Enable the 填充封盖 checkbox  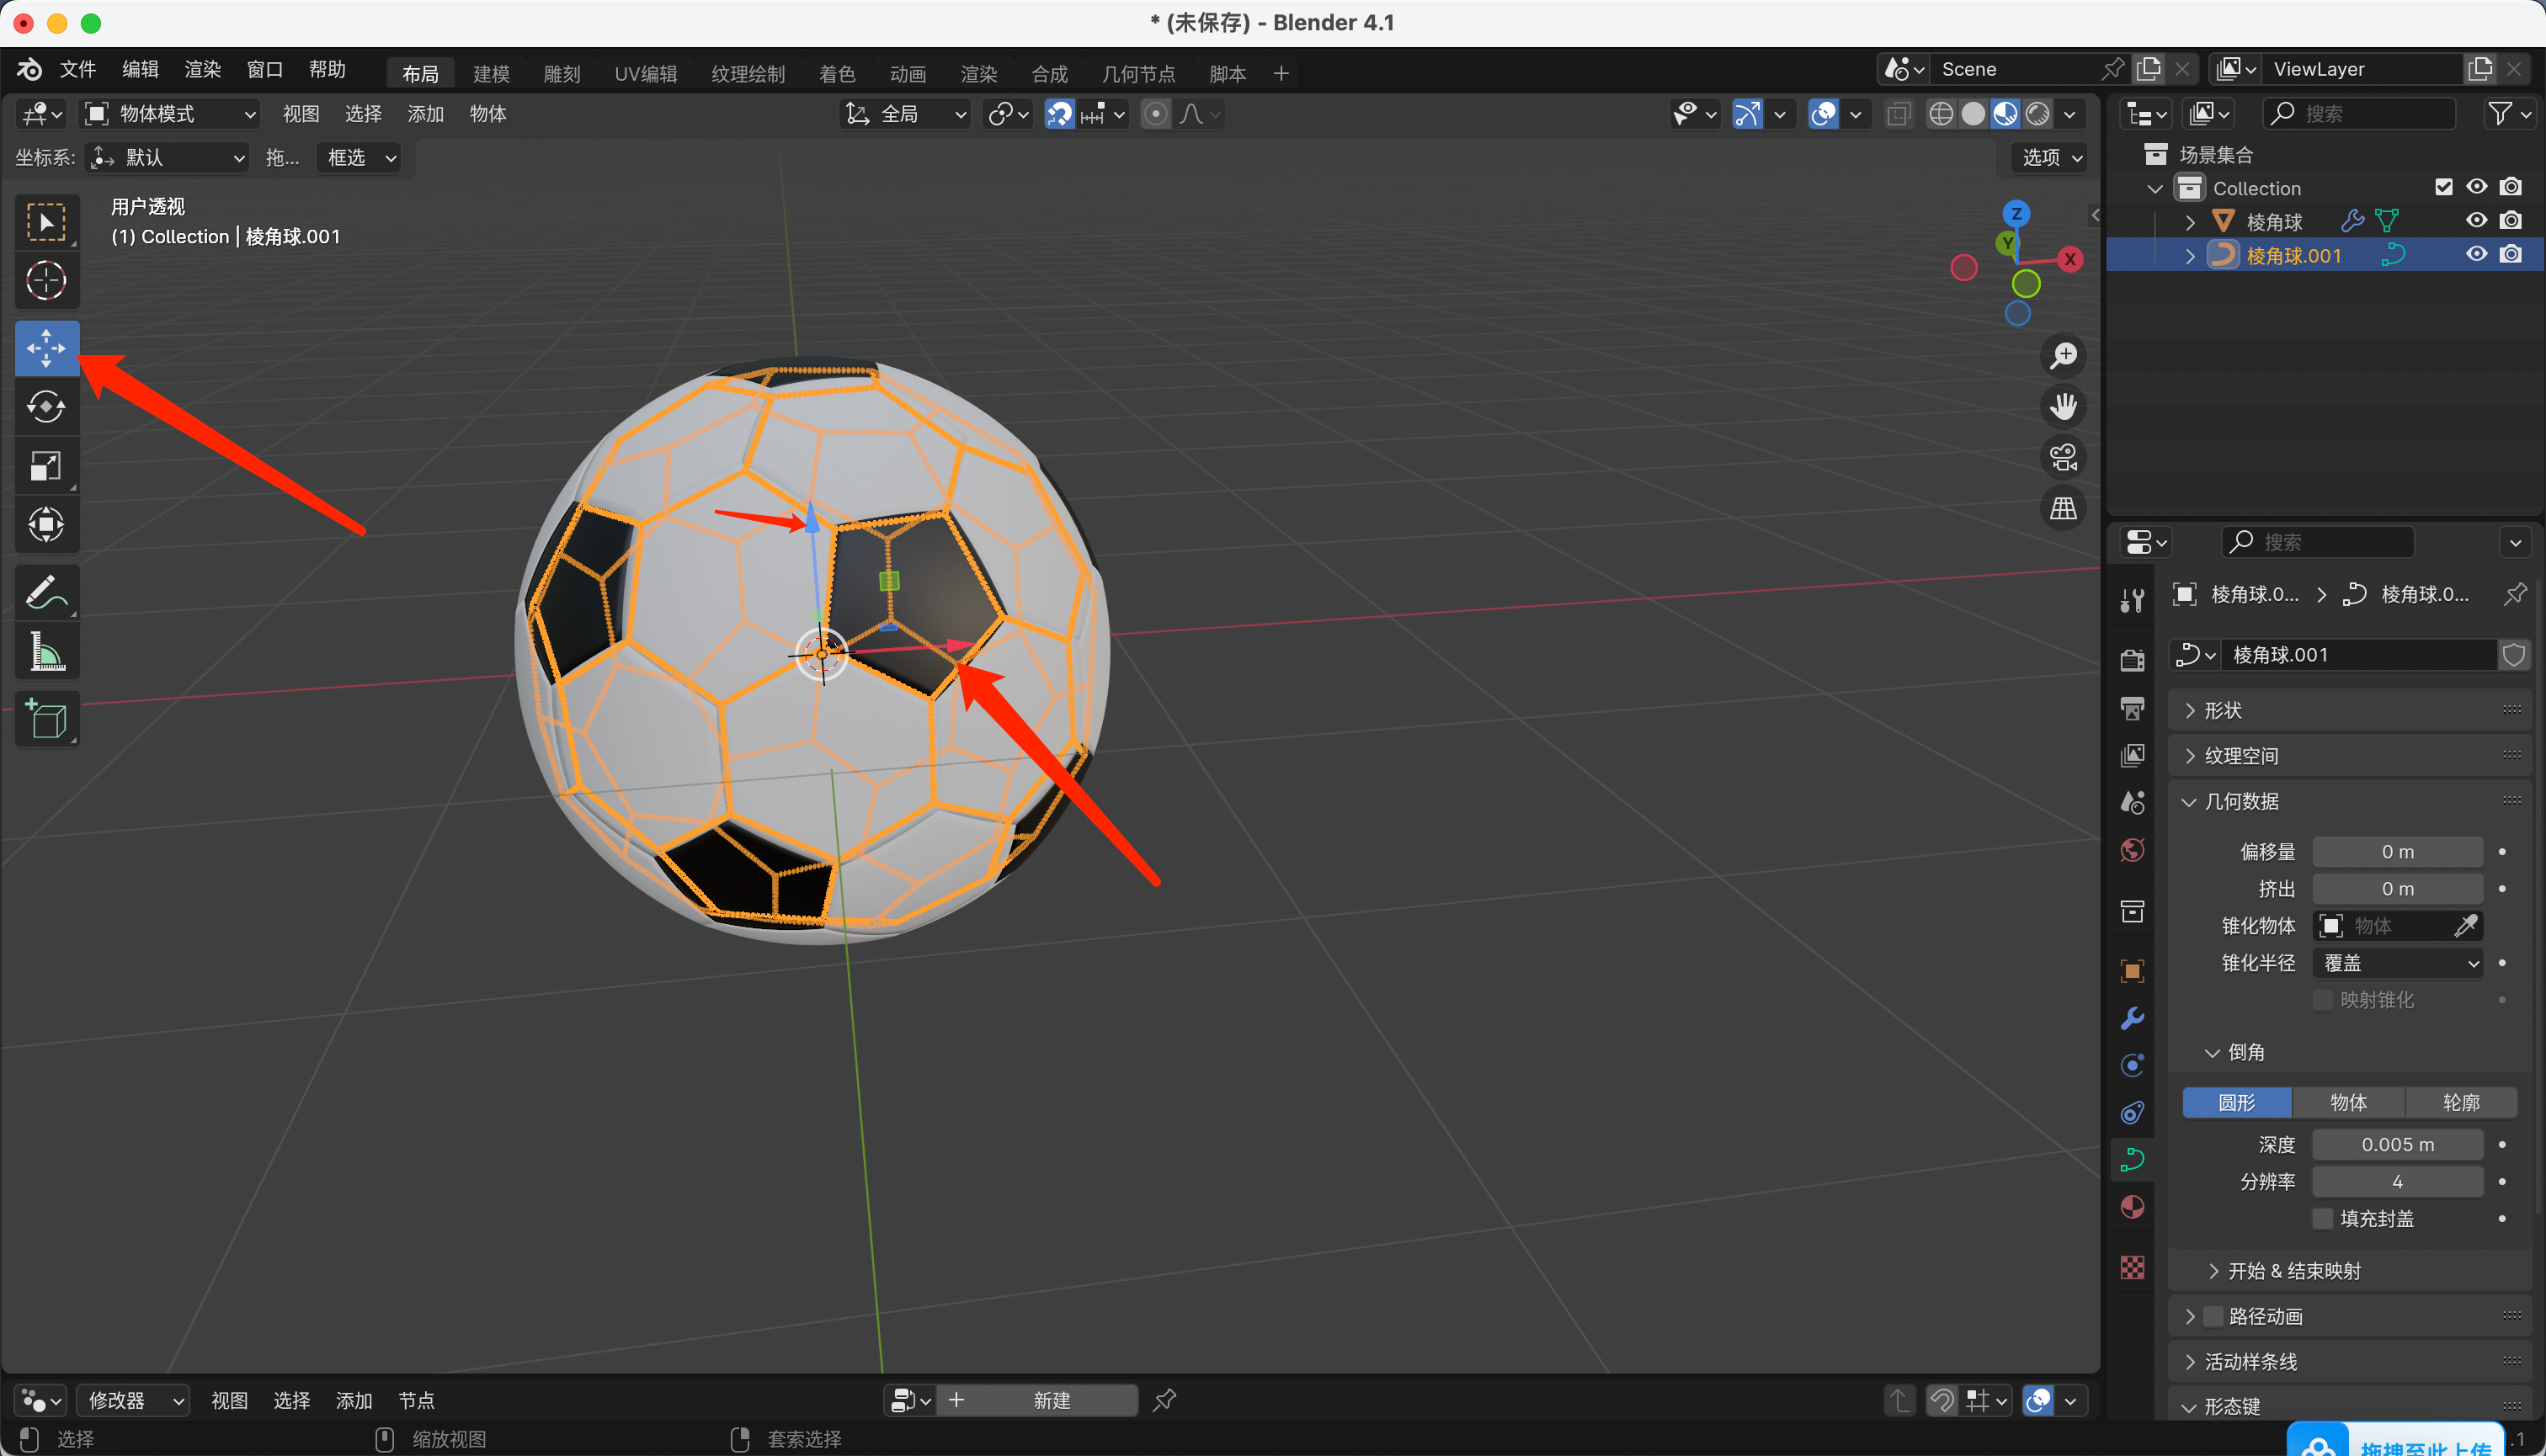[2323, 1218]
